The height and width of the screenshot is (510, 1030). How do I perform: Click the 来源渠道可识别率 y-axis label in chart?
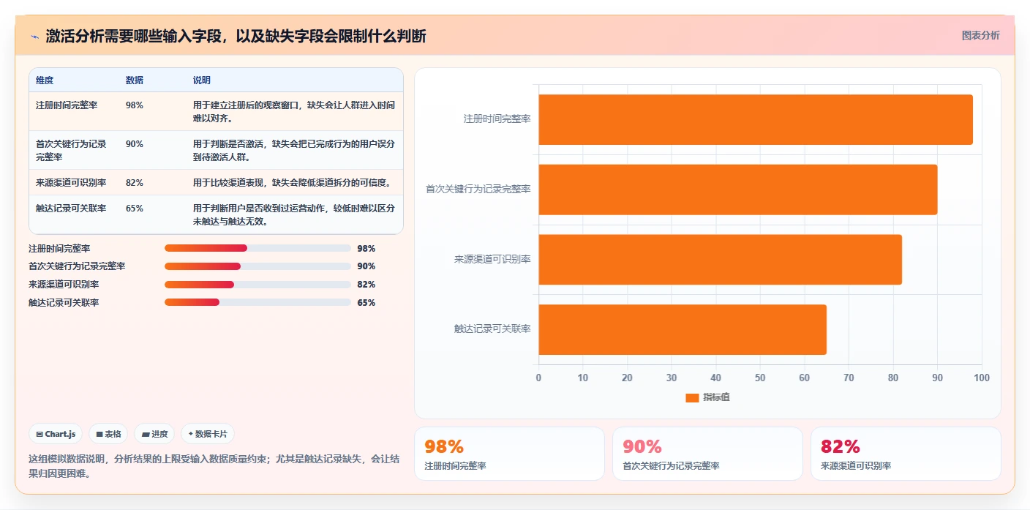pyautogui.click(x=492, y=259)
